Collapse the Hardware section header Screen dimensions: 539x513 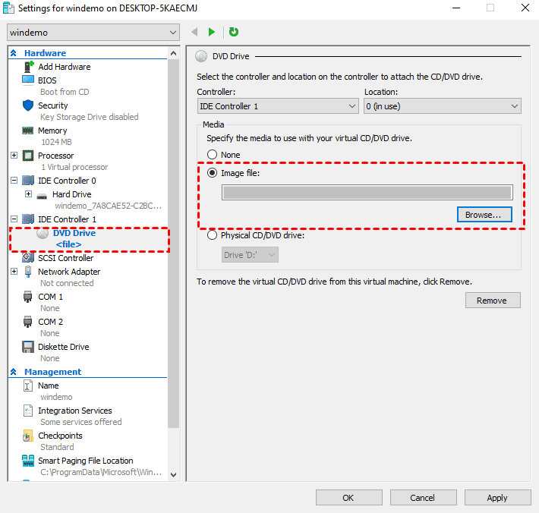(14, 53)
